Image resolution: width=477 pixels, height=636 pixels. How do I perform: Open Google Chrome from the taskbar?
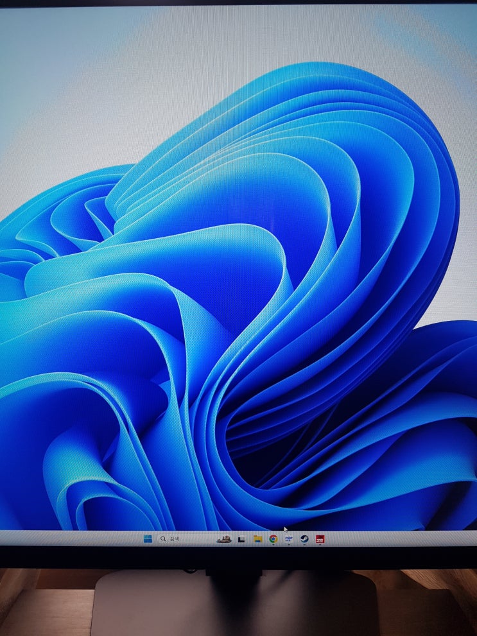click(x=273, y=538)
